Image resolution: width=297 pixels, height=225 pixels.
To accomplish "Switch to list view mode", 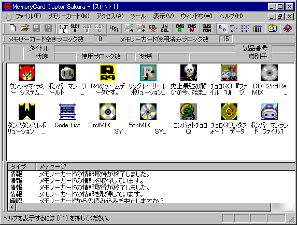I will click(245, 28).
